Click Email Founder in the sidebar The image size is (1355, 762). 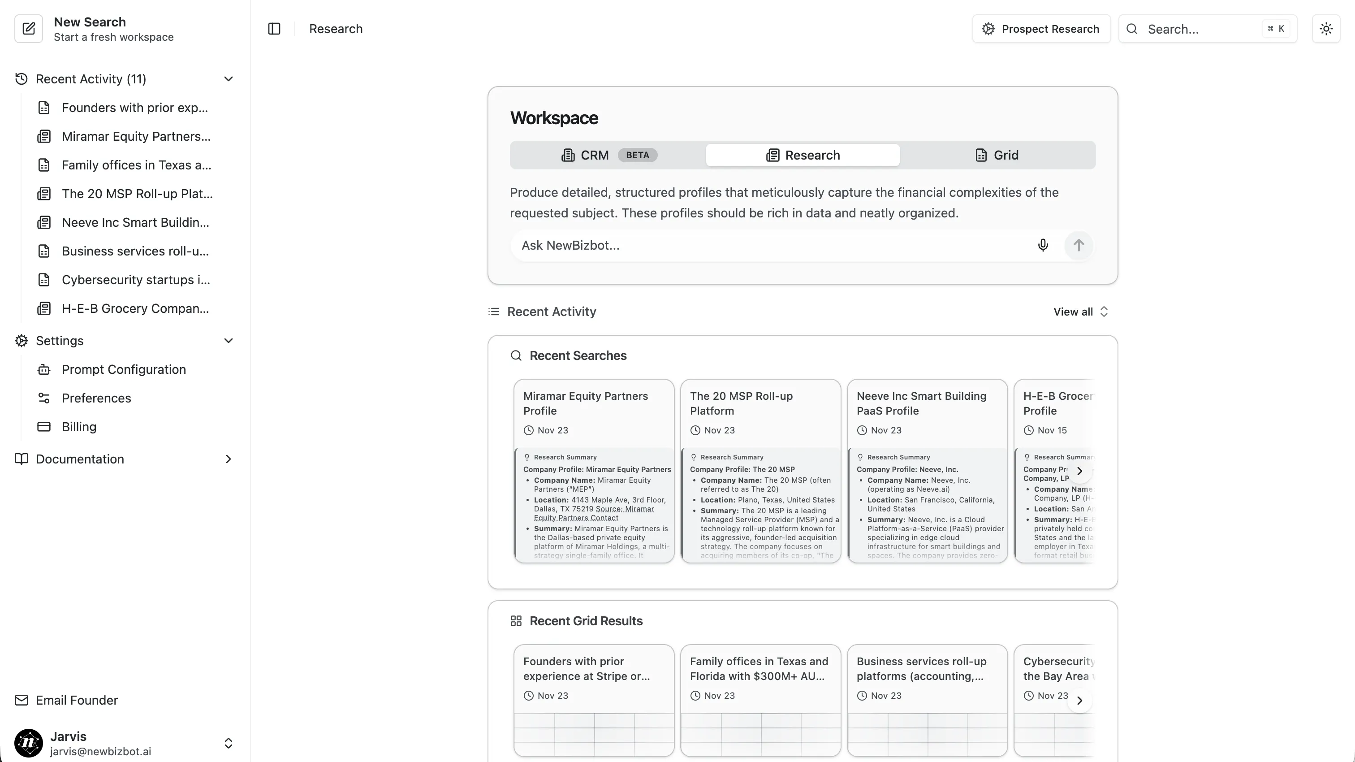pyautogui.click(x=76, y=700)
